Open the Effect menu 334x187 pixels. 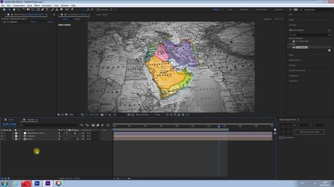(37, 6)
